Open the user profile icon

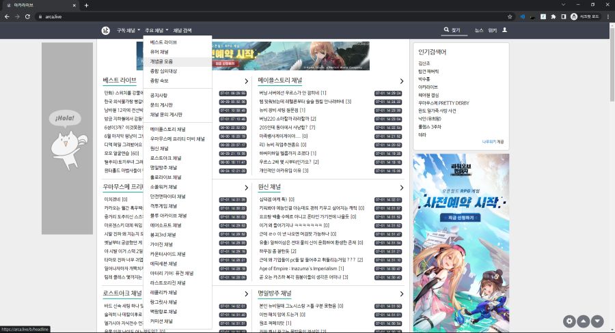click(505, 30)
